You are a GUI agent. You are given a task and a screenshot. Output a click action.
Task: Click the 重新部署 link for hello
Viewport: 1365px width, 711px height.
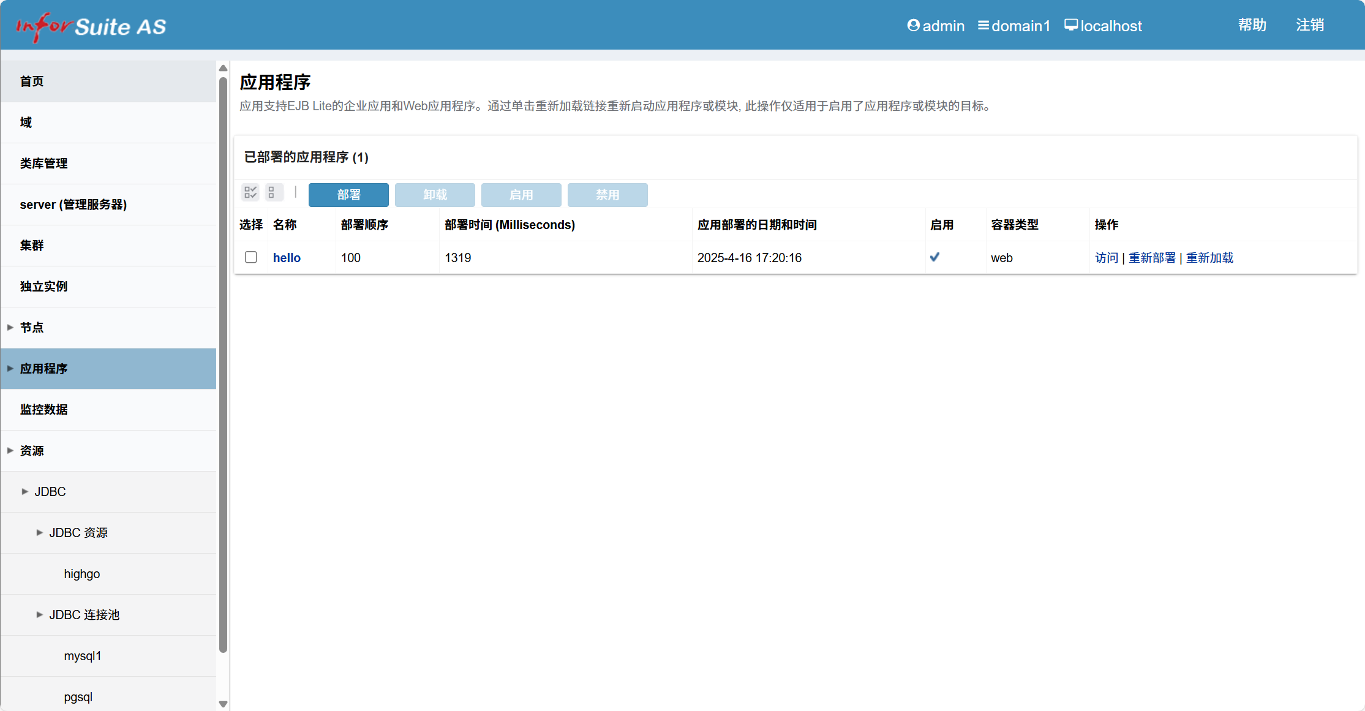coord(1152,258)
